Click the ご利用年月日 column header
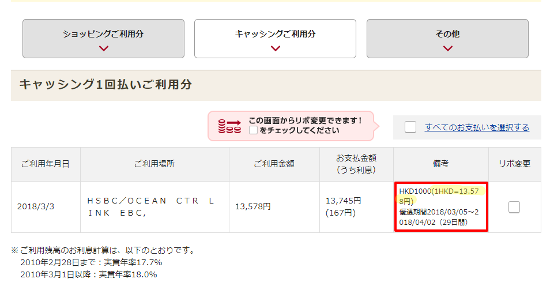This screenshot has height=290, width=554. (46, 164)
